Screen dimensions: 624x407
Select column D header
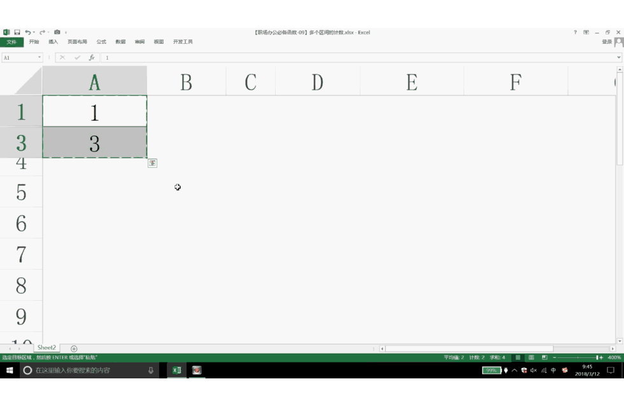click(317, 81)
